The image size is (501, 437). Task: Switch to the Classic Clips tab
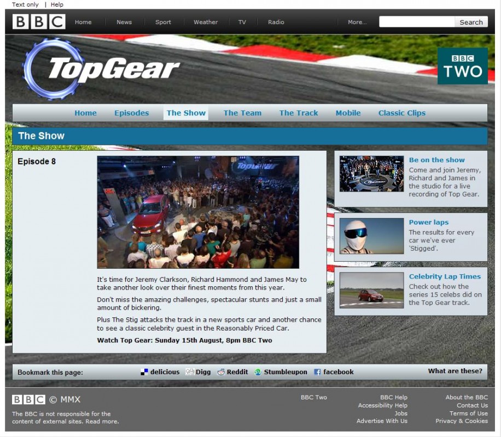click(x=401, y=113)
